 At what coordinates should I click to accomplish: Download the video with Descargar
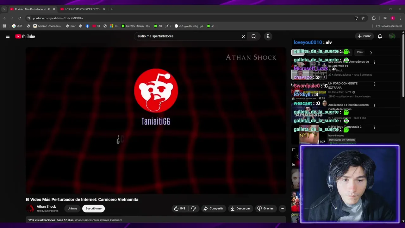coord(240,208)
